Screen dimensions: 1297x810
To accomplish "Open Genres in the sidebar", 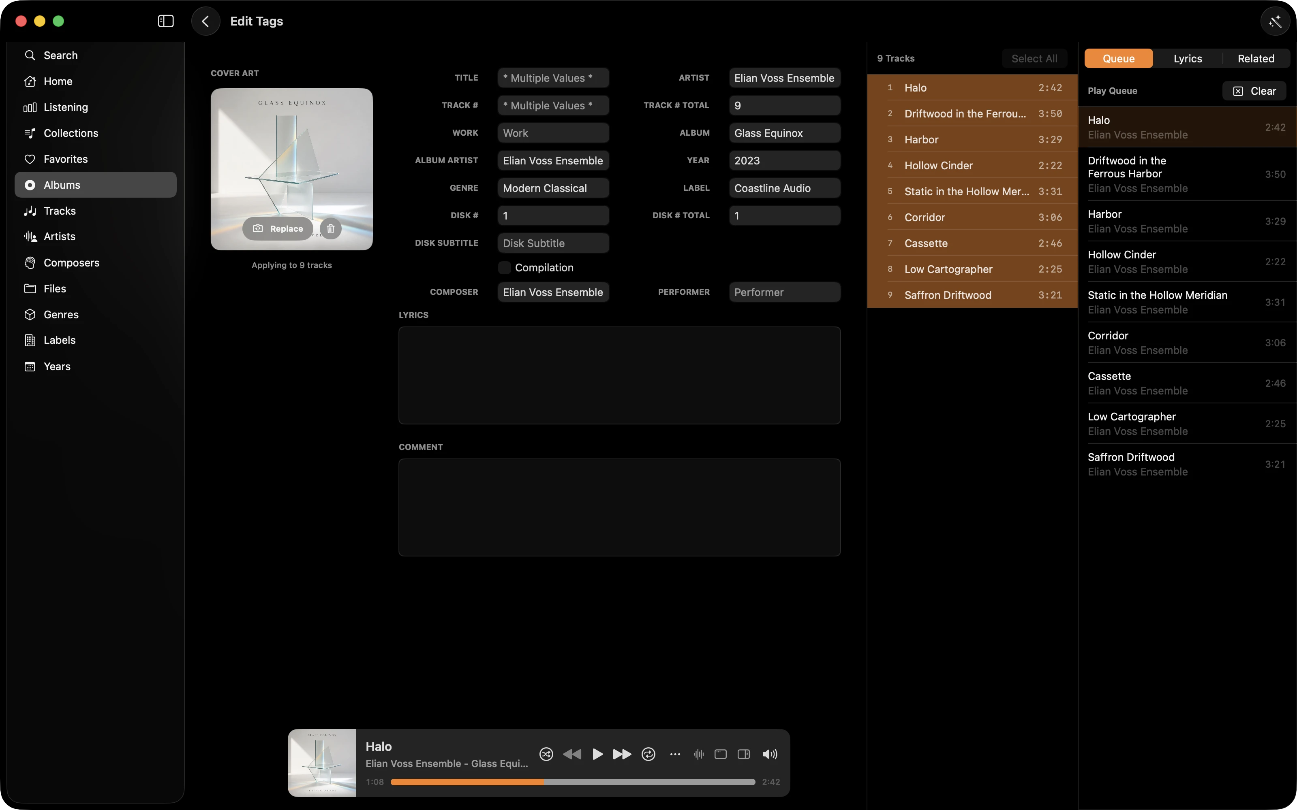I will [95, 314].
